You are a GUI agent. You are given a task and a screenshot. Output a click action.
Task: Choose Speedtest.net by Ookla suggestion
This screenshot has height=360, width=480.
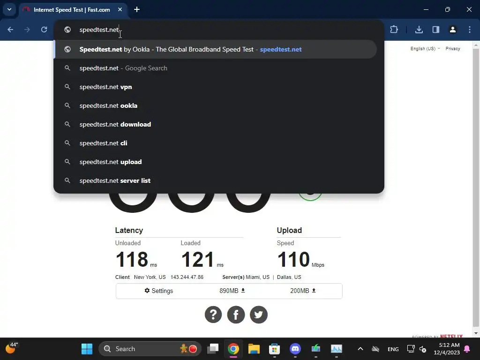[x=215, y=49]
